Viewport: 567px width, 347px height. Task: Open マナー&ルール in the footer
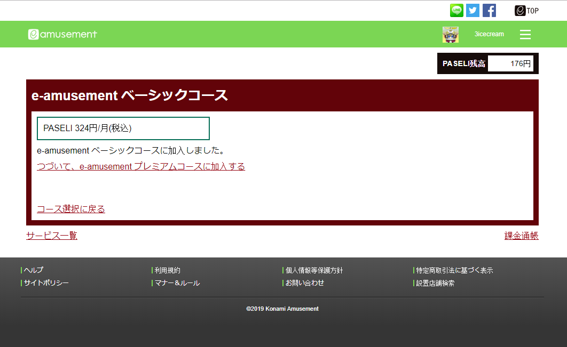click(x=177, y=283)
